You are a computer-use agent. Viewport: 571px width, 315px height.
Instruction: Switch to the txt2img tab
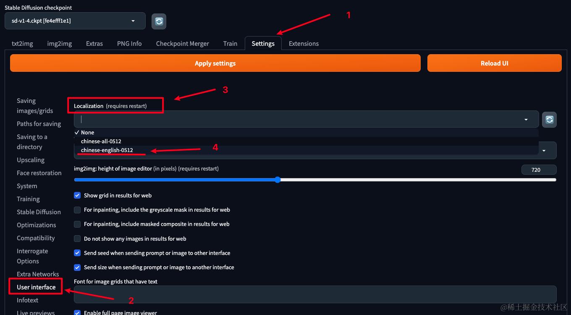[x=22, y=44]
